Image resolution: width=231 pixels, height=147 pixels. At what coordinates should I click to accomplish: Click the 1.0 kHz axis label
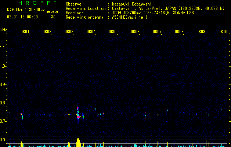3,66
